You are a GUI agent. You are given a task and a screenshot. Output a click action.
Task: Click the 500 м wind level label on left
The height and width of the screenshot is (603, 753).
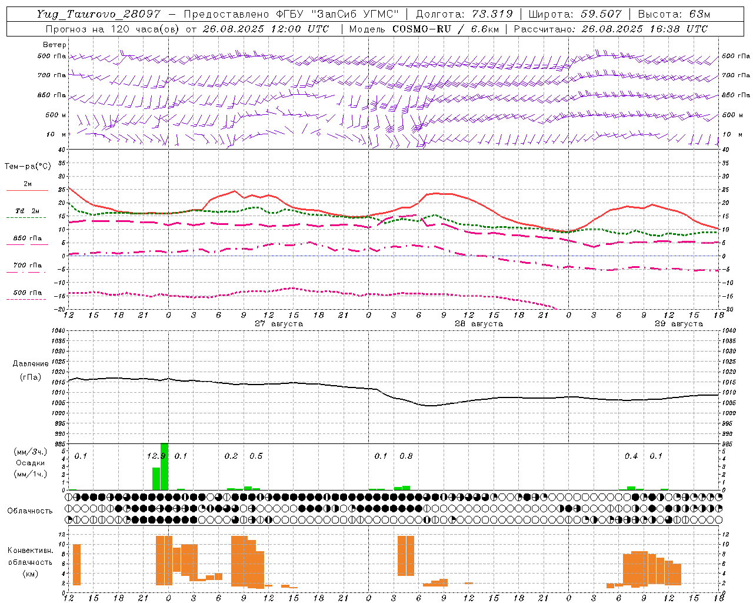[x=56, y=115]
